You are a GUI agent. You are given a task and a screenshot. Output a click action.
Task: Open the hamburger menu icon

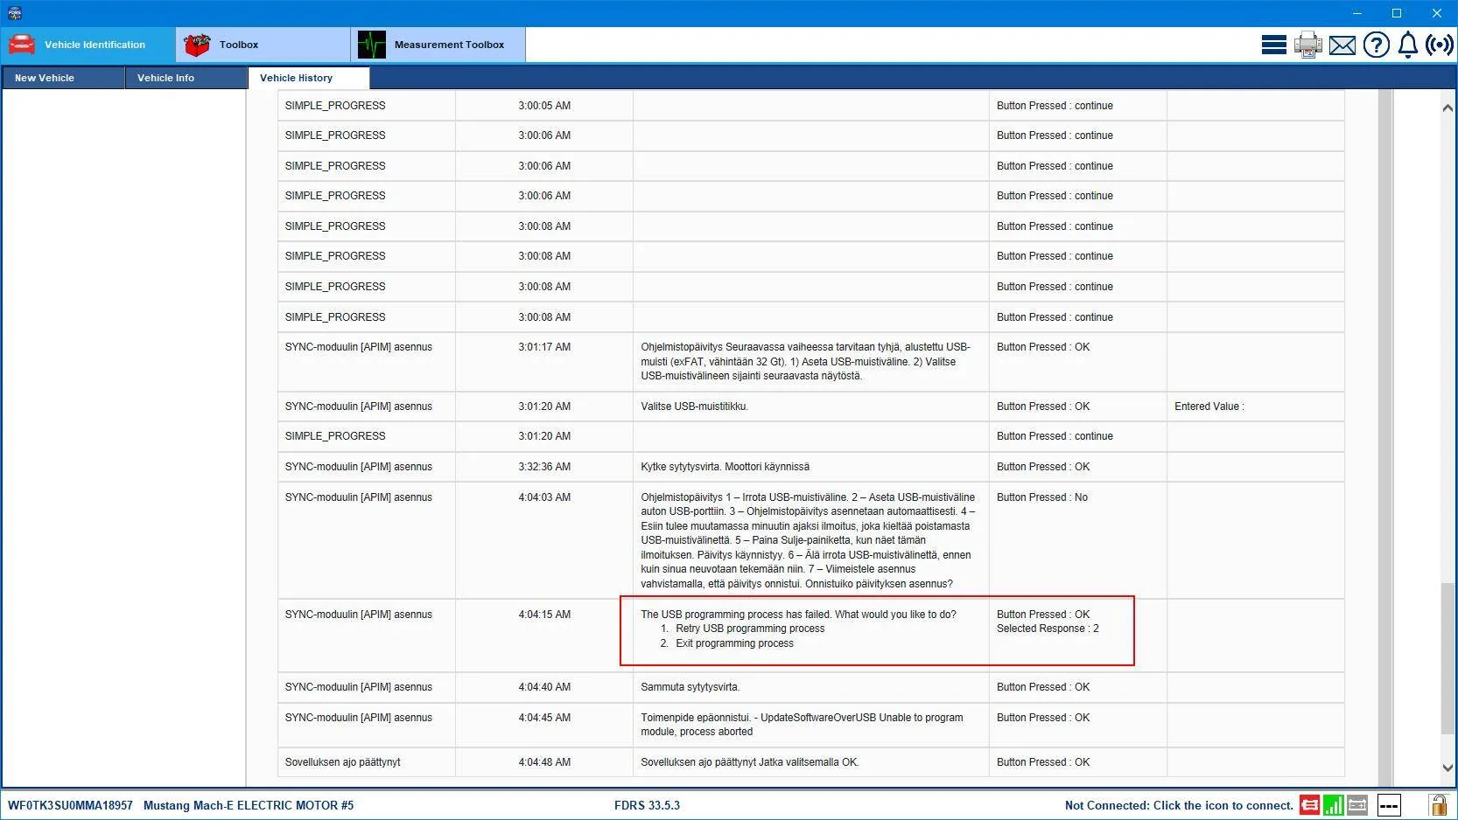click(x=1274, y=45)
